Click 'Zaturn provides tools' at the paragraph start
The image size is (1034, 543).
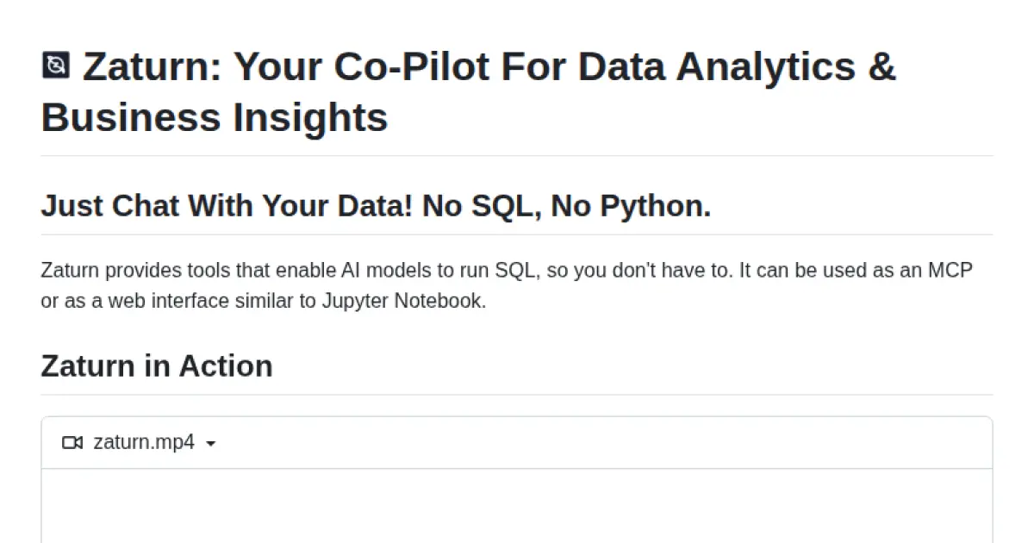point(121,271)
